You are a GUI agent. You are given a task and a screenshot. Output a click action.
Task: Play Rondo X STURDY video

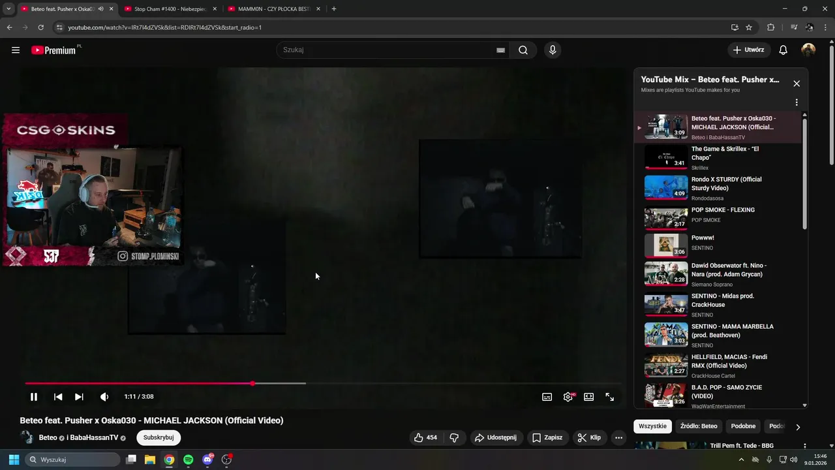718,188
